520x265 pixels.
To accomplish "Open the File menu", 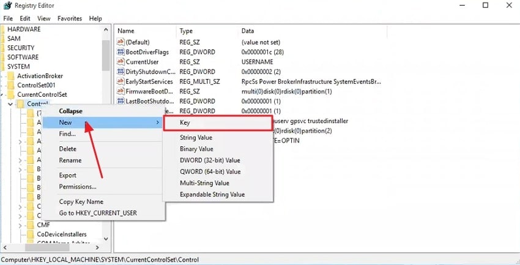I will tap(8, 18).
